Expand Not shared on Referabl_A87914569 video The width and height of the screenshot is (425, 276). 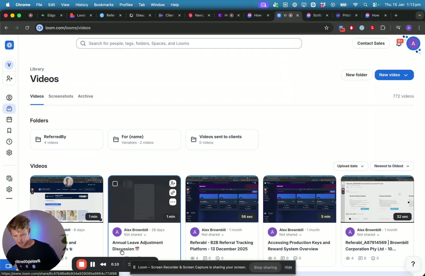point(368,235)
